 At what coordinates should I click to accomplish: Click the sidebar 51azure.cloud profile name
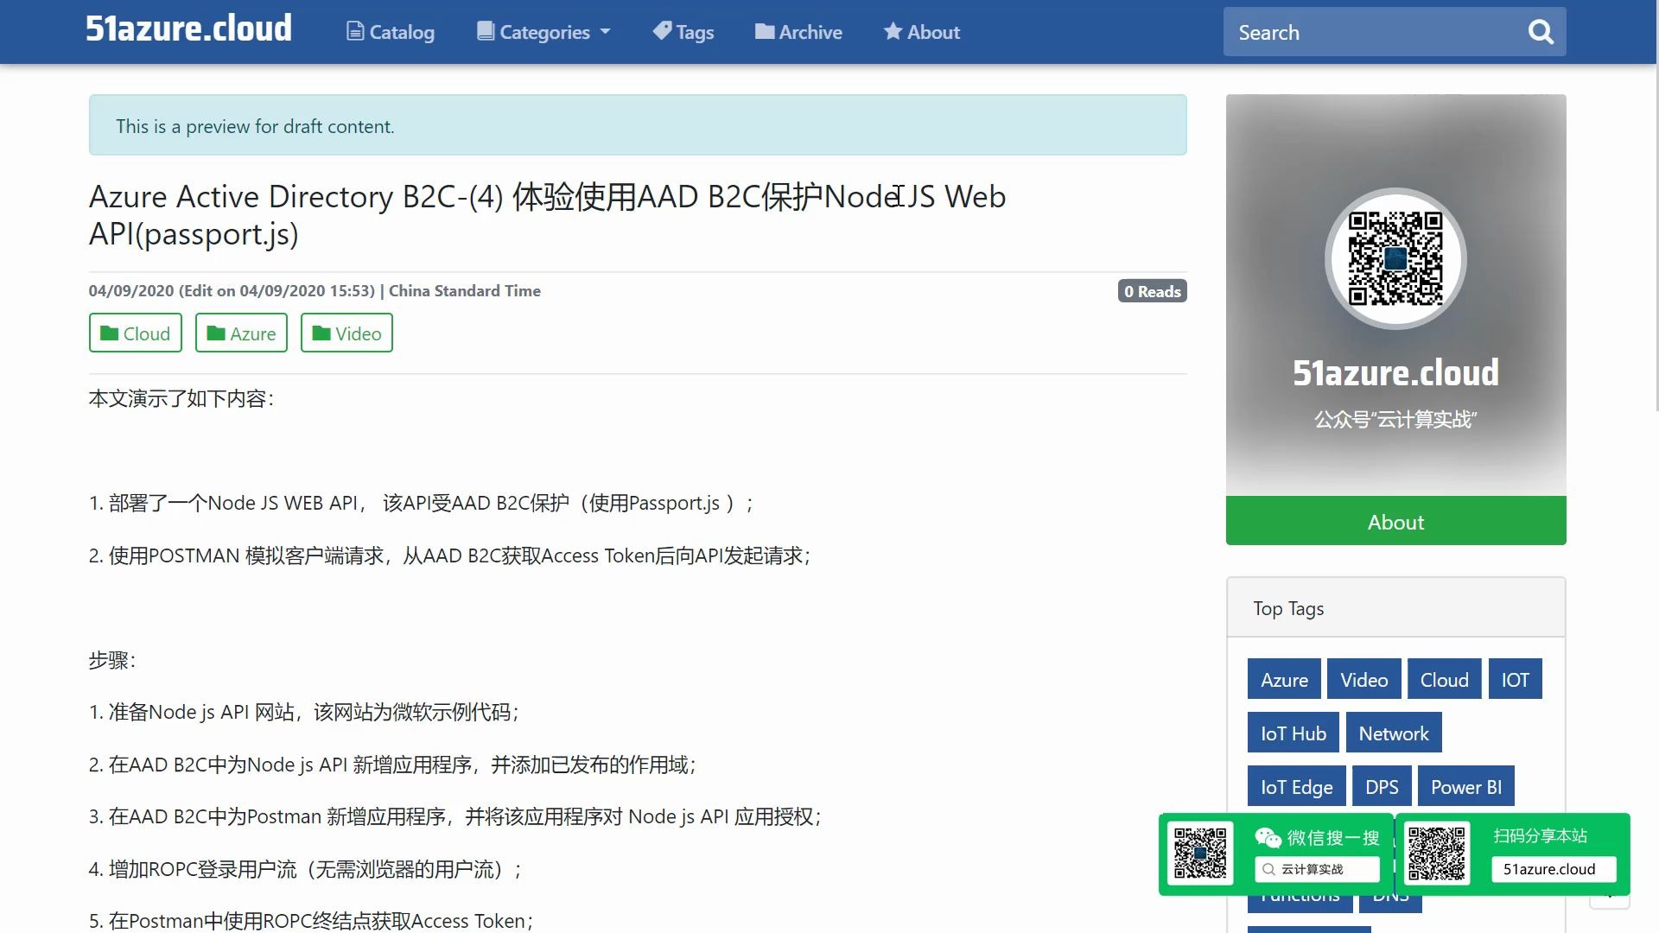point(1395,372)
